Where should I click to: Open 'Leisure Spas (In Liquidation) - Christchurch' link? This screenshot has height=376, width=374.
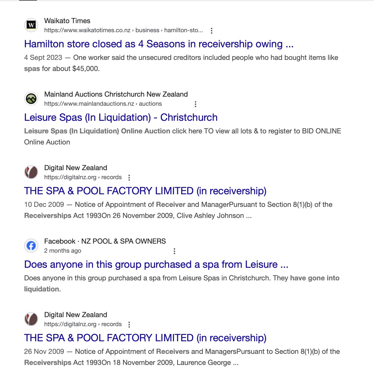[x=121, y=118]
